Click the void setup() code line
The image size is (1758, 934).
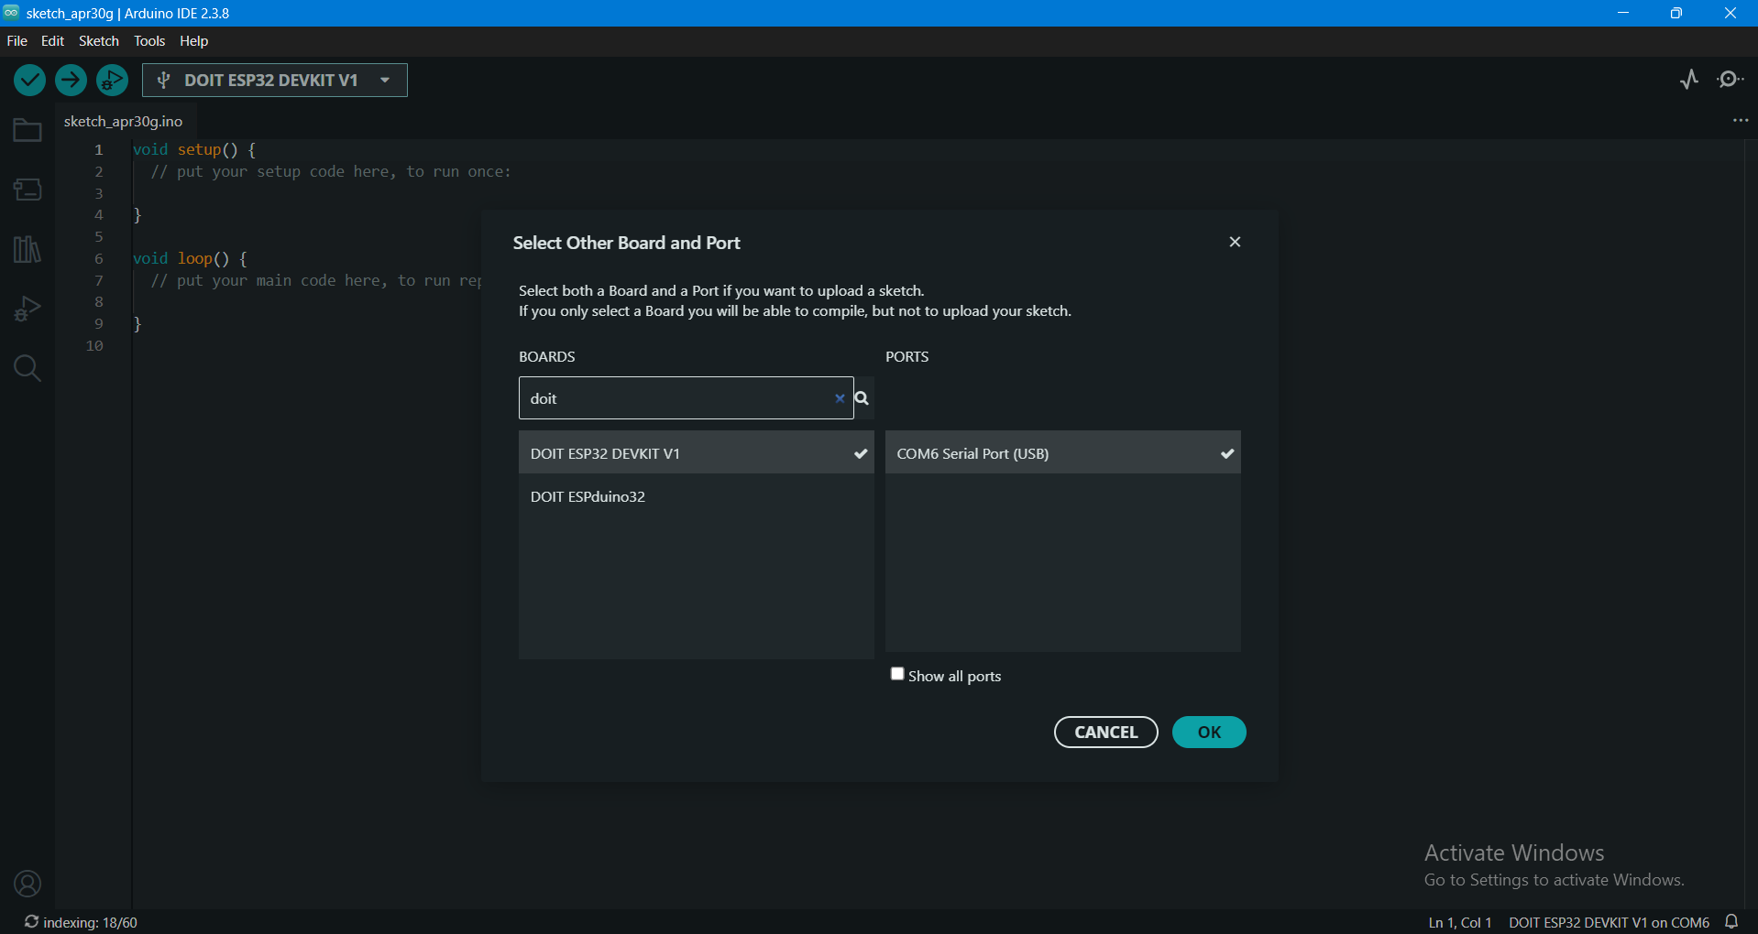(x=194, y=149)
